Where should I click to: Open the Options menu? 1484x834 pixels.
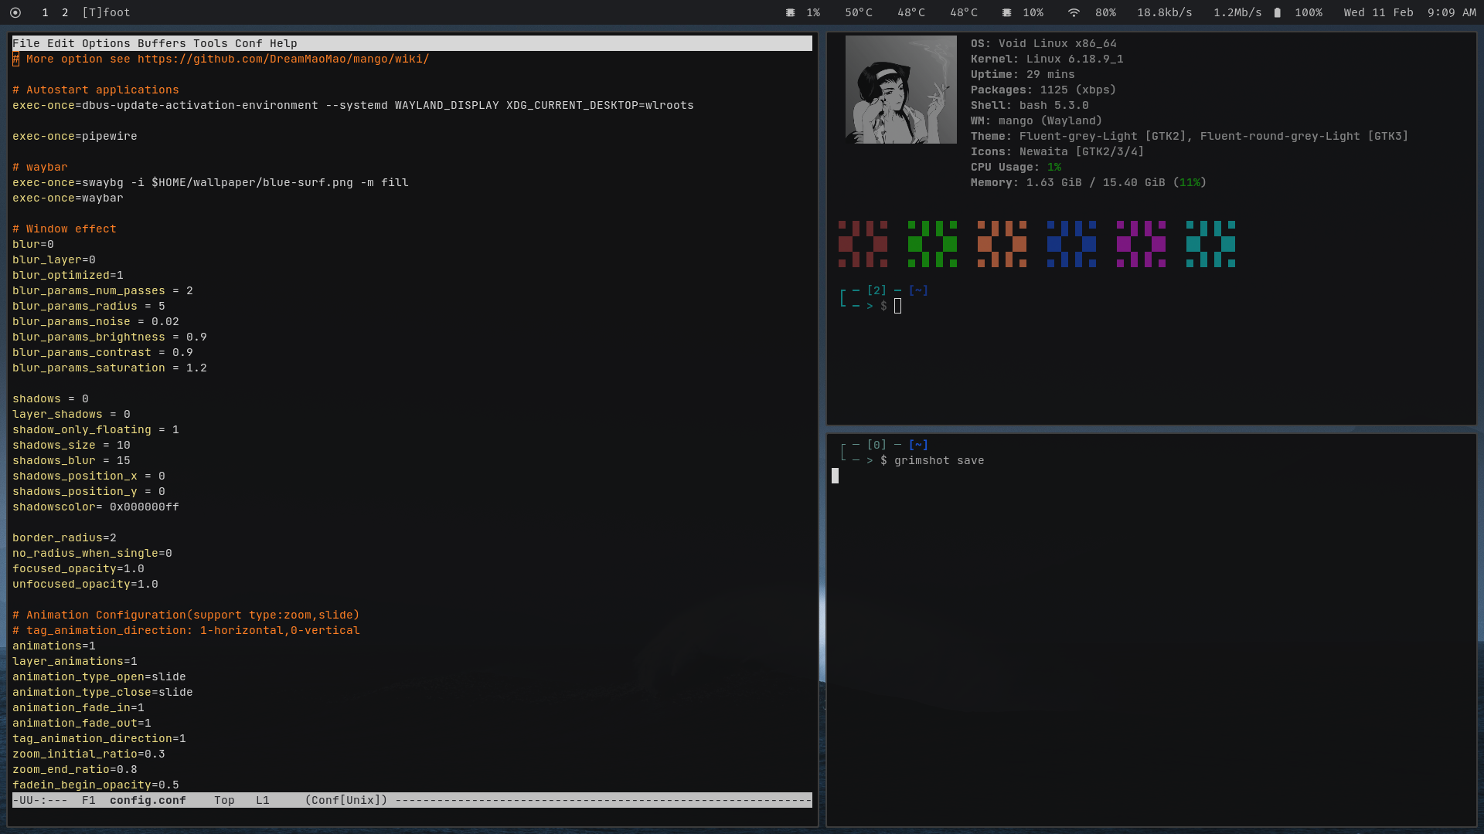pyautogui.click(x=106, y=43)
